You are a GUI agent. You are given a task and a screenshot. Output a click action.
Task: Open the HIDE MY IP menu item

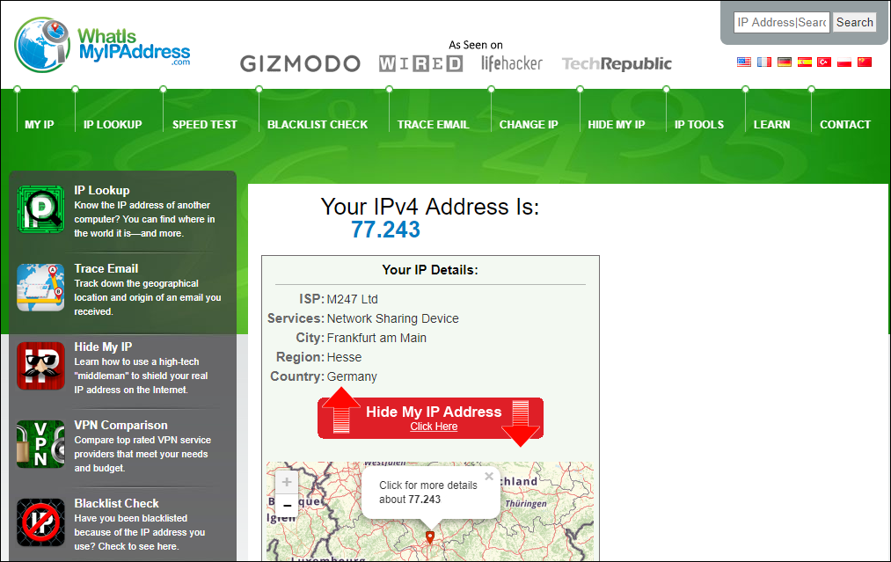pyautogui.click(x=617, y=124)
